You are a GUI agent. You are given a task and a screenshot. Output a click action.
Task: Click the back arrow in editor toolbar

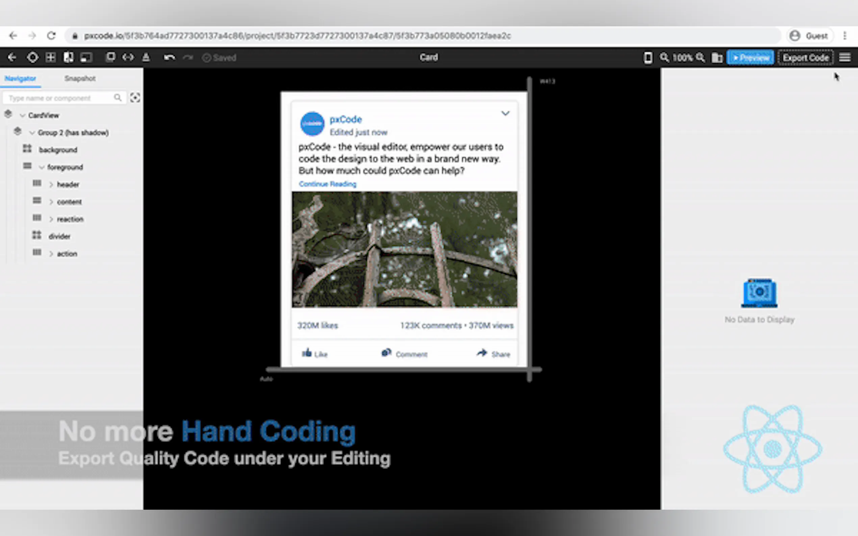(12, 57)
